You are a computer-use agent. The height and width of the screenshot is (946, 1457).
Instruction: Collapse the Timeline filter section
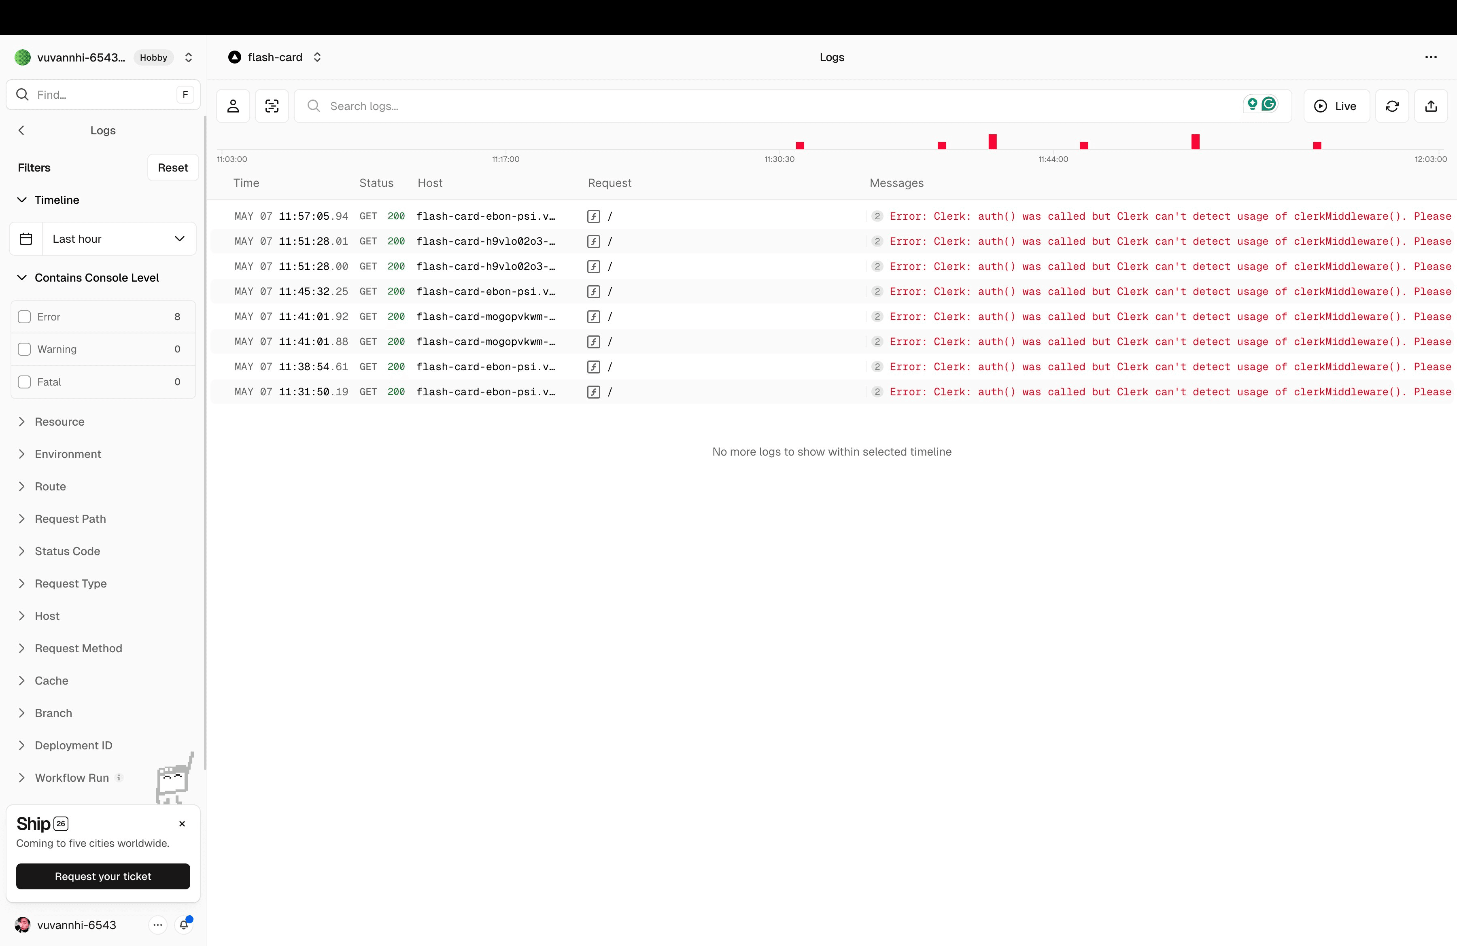pyautogui.click(x=48, y=200)
